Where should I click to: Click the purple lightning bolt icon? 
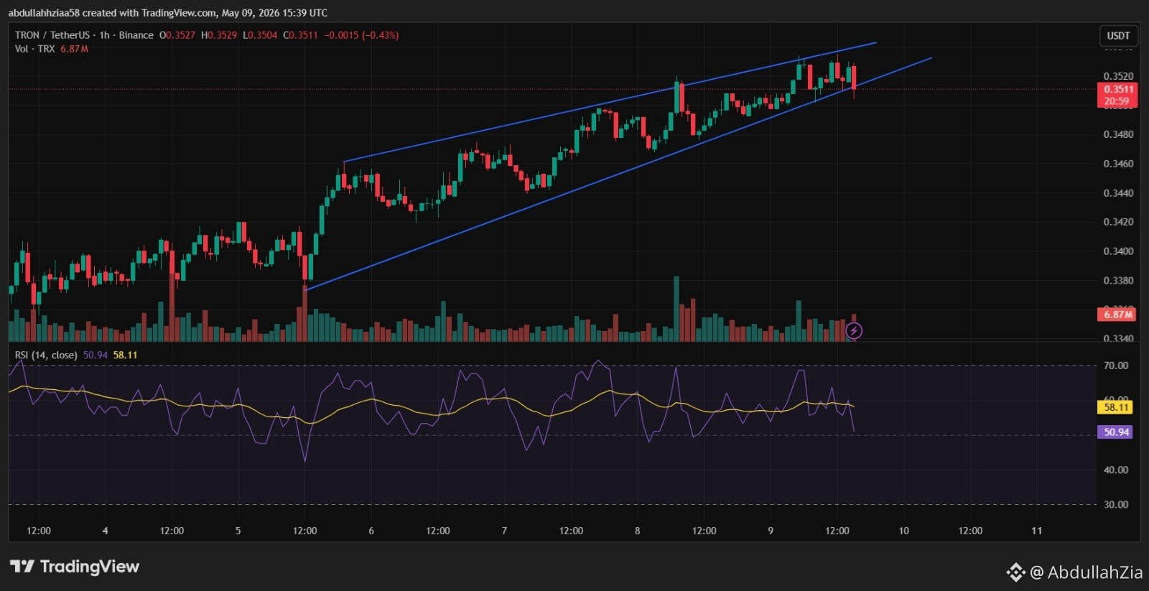click(854, 330)
